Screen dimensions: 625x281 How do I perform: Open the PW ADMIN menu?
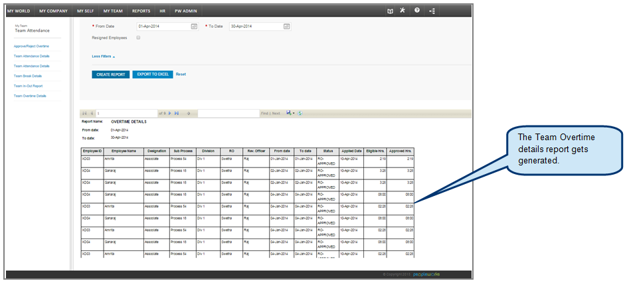[186, 11]
